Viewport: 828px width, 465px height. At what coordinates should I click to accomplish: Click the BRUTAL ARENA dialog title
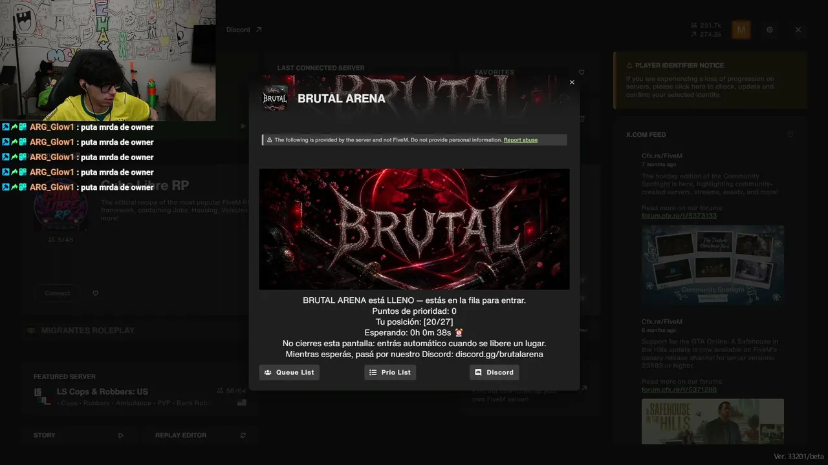(x=342, y=99)
